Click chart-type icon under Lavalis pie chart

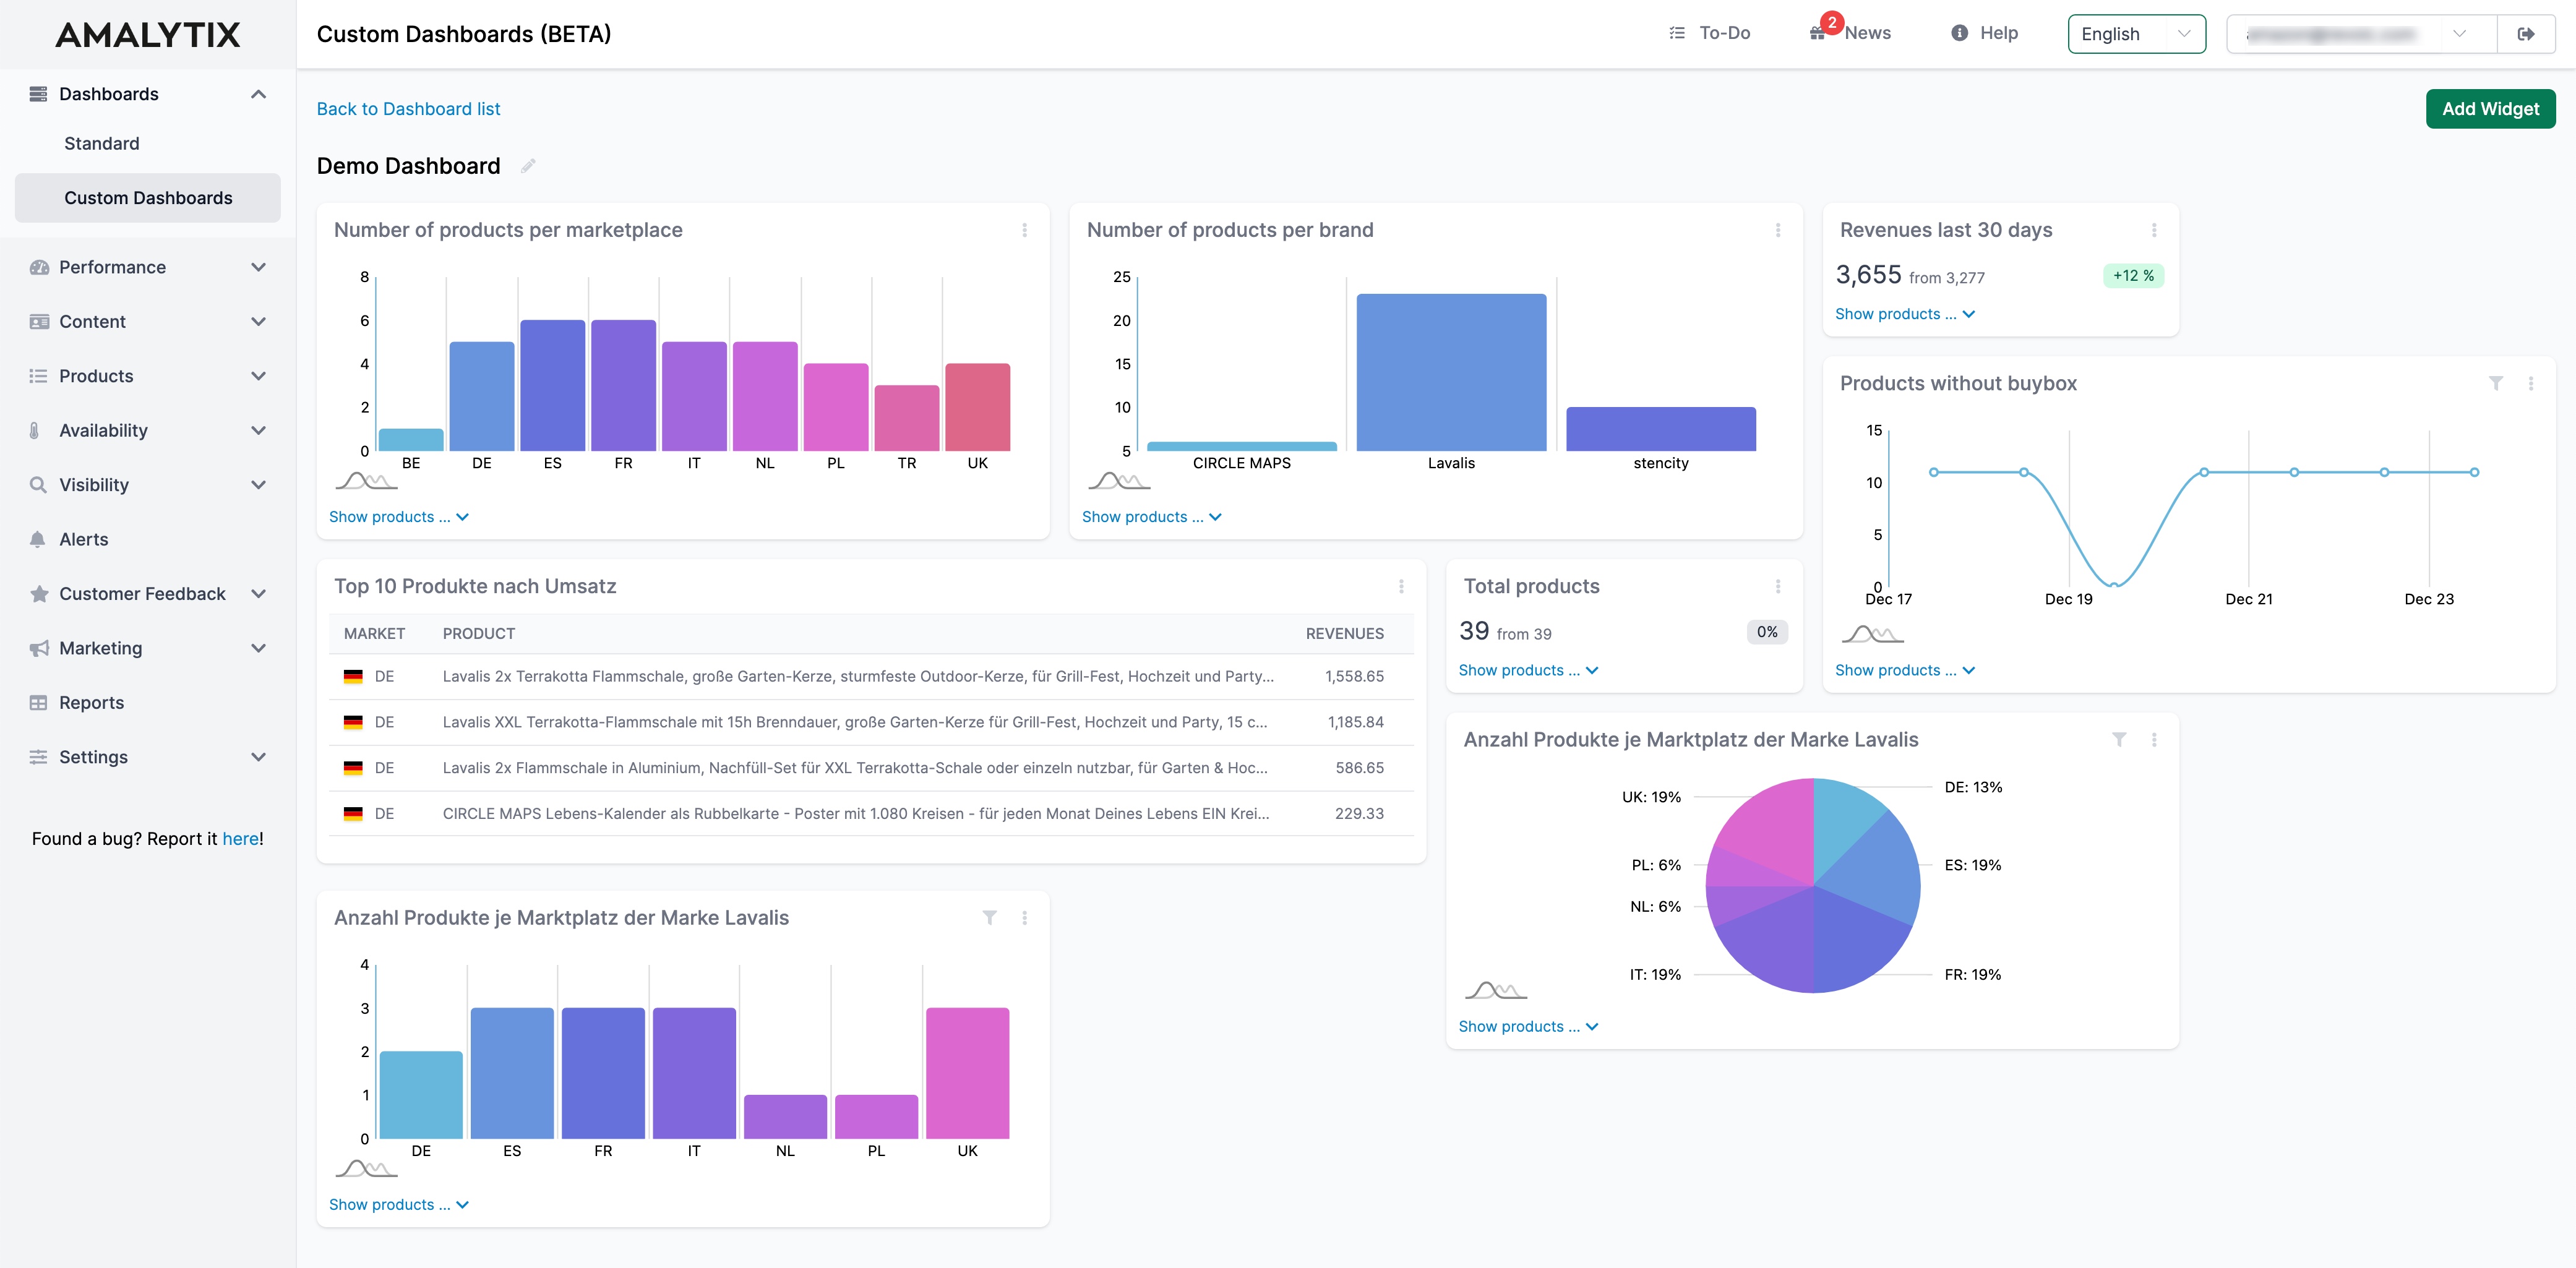pos(1495,990)
